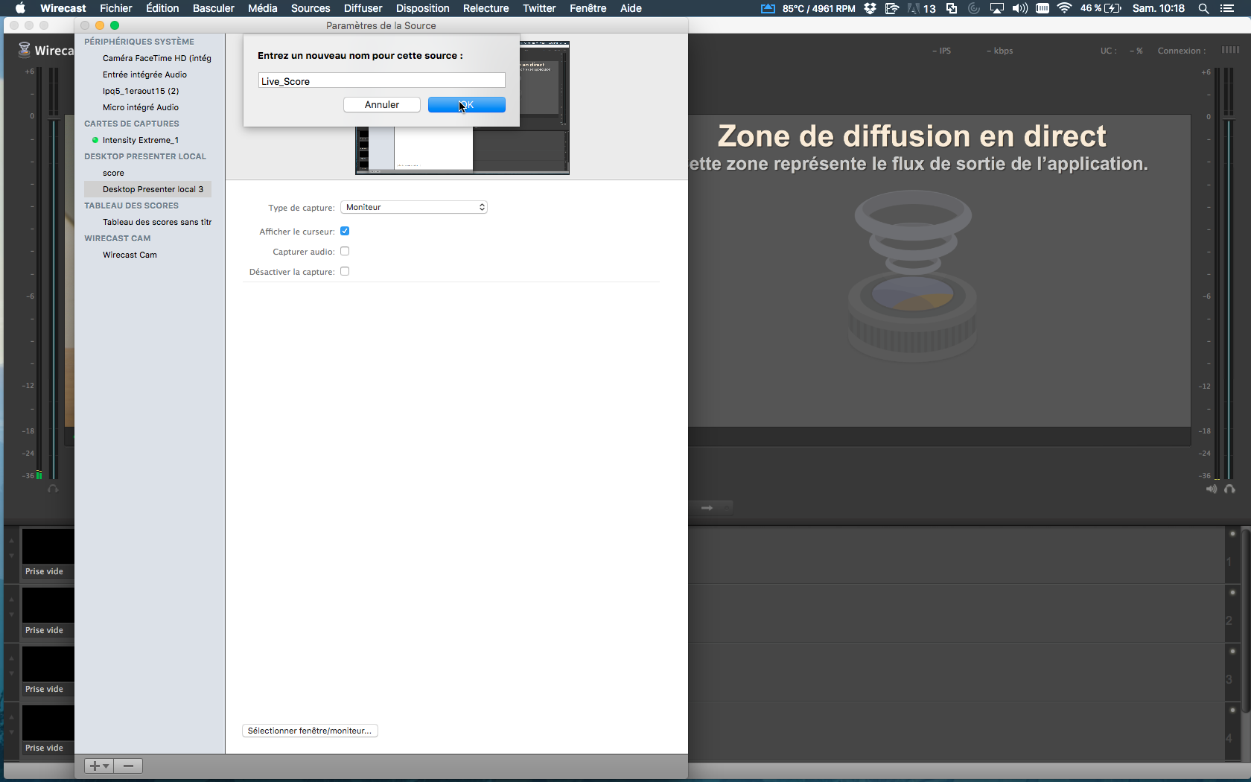Open the Sources menu
The height and width of the screenshot is (782, 1251).
pyautogui.click(x=310, y=8)
